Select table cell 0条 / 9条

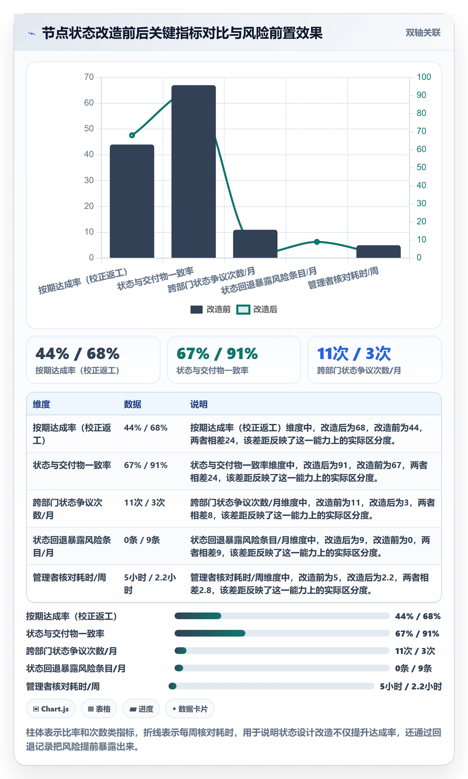click(142, 540)
